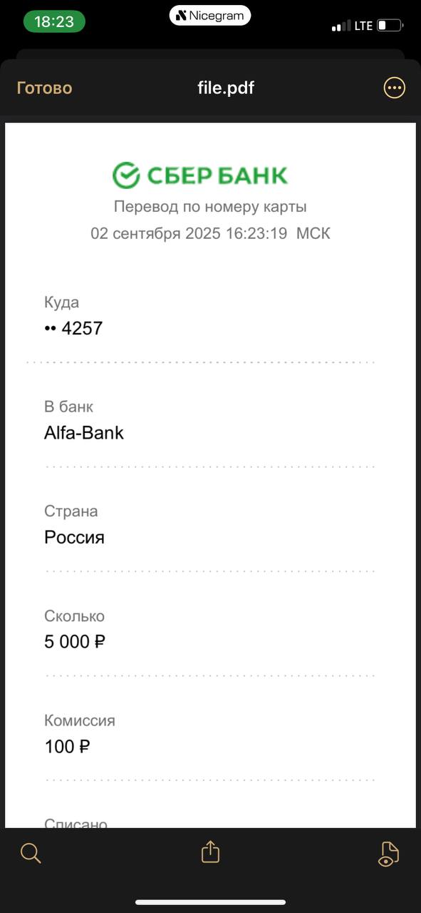421x913 pixels.
Task: Select the file.pdf title
Action: coord(226,88)
